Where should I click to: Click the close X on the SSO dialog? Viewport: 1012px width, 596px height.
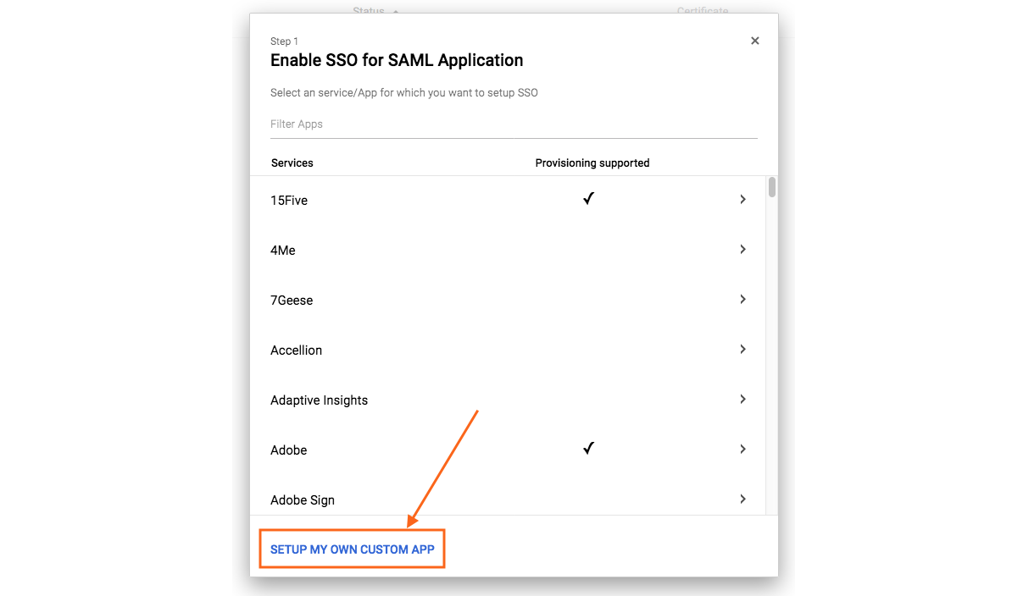click(754, 40)
